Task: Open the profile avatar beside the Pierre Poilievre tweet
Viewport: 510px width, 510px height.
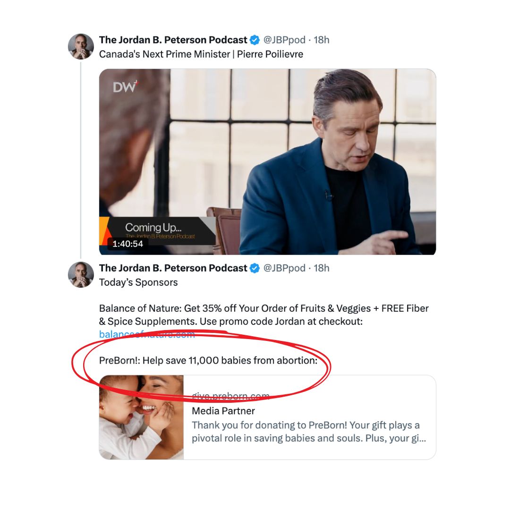Action: pos(81,46)
